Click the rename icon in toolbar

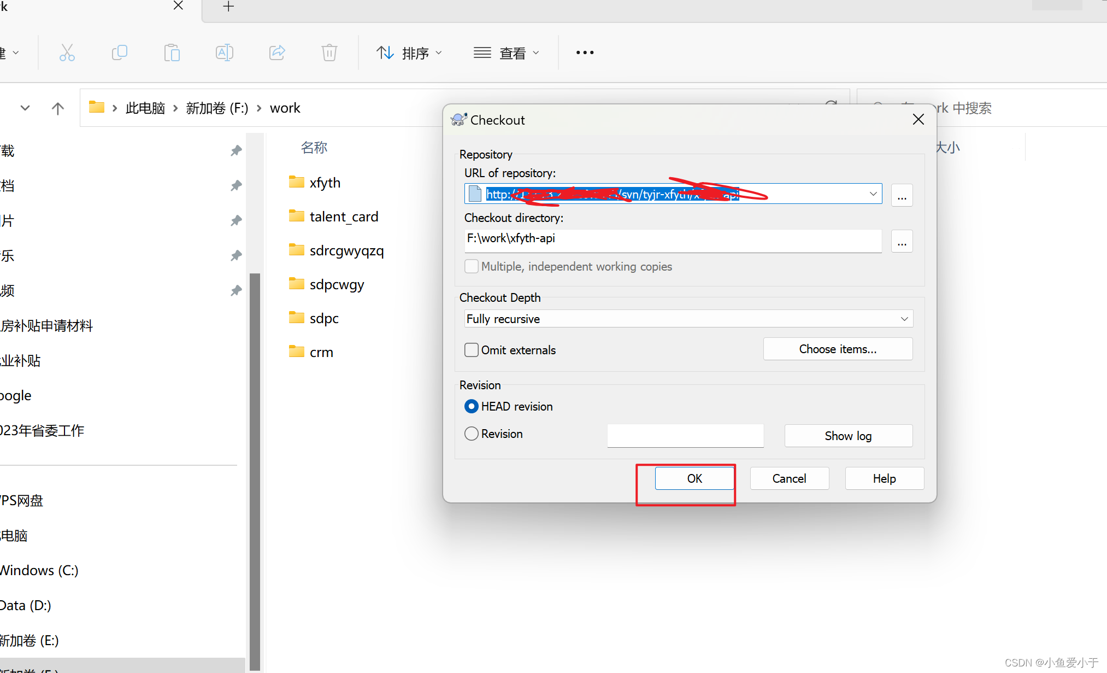tap(224, 53)
